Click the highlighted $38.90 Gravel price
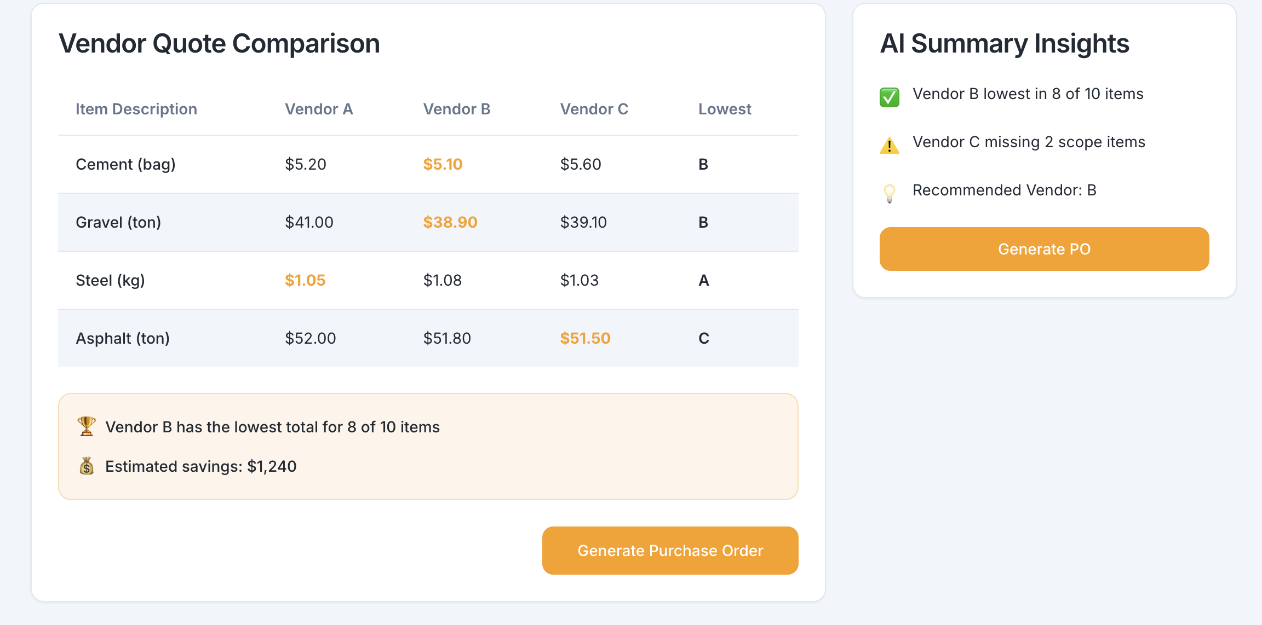The height and width of the screenshot is (625, 1262). pos(450,222)
